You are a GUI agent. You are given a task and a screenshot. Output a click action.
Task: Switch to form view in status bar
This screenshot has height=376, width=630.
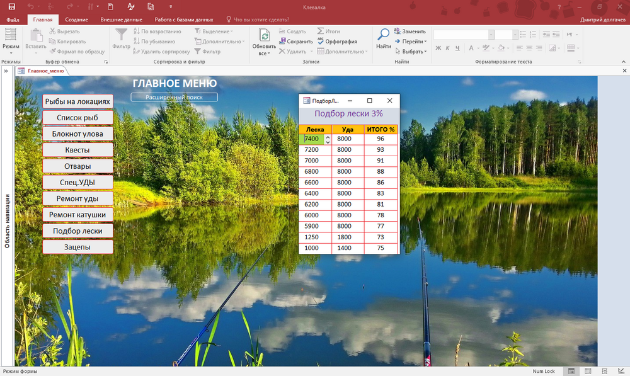coord(571,372)
